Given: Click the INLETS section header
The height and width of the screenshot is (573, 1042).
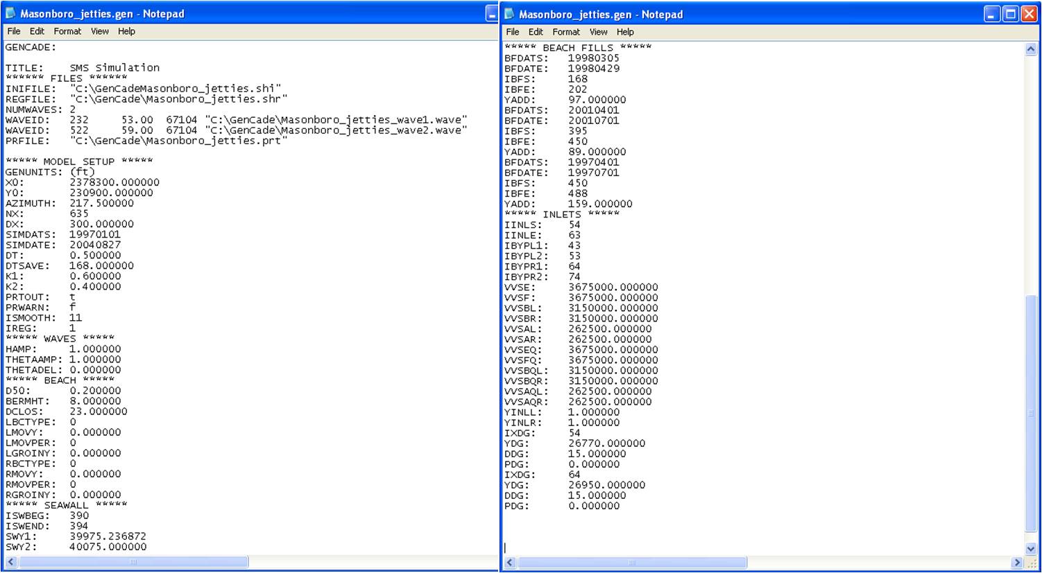Looking at the screenshot, I should [x=562, y=214].
